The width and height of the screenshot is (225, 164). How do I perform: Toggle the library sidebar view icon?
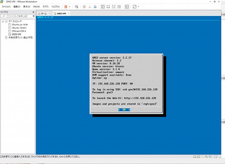tap(103, 6)
